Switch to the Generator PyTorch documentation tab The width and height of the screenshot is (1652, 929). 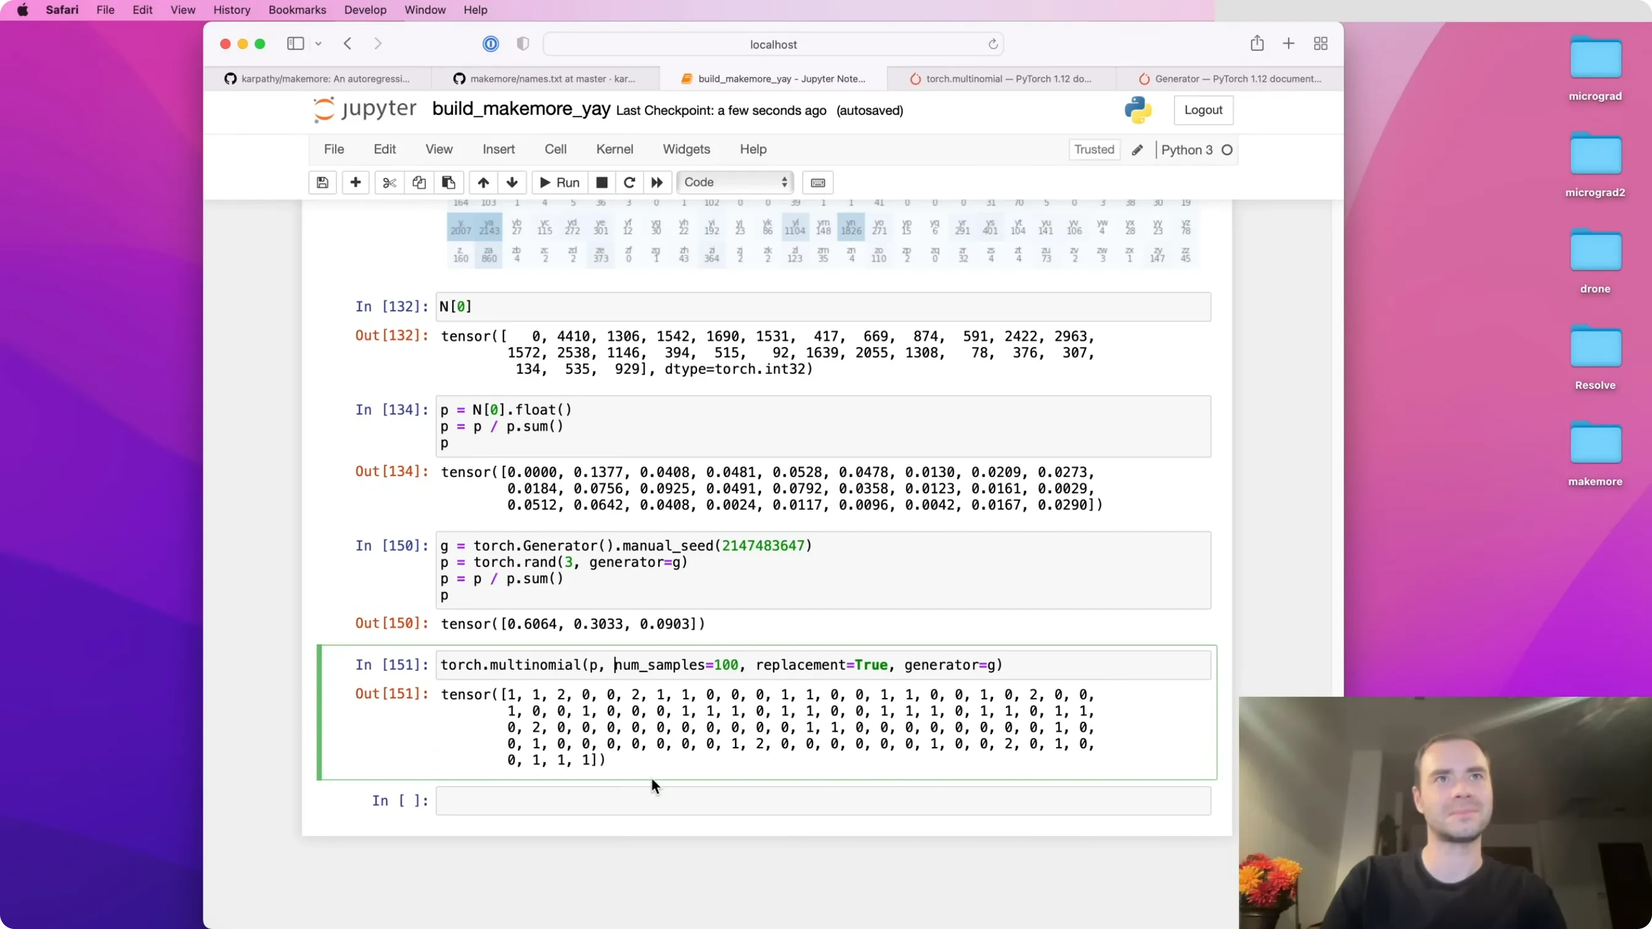(1229, 79)
